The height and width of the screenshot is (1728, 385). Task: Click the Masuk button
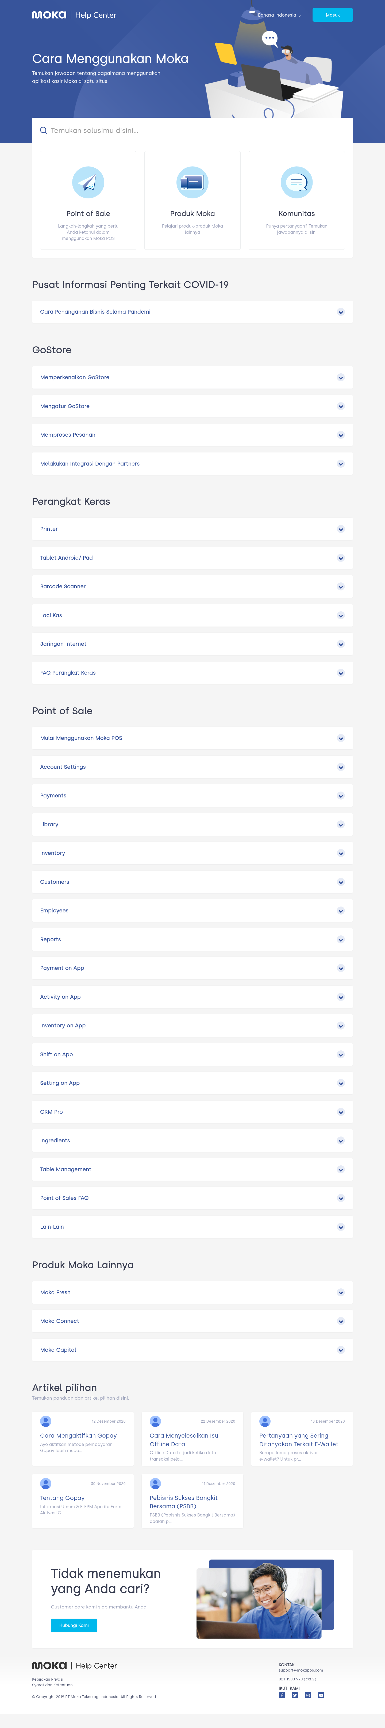[332, 15]
